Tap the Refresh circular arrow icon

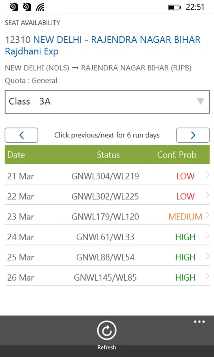click(107, 330)
